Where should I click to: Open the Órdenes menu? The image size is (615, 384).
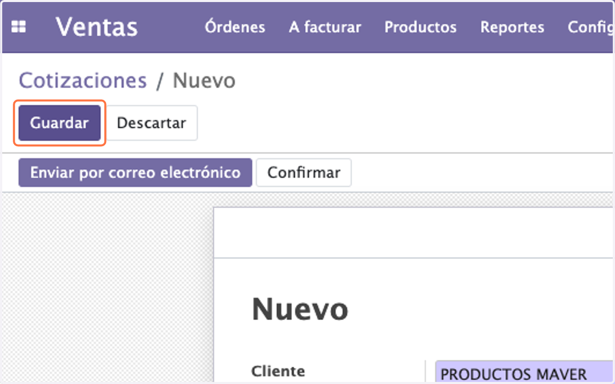(x=235, y=27)
